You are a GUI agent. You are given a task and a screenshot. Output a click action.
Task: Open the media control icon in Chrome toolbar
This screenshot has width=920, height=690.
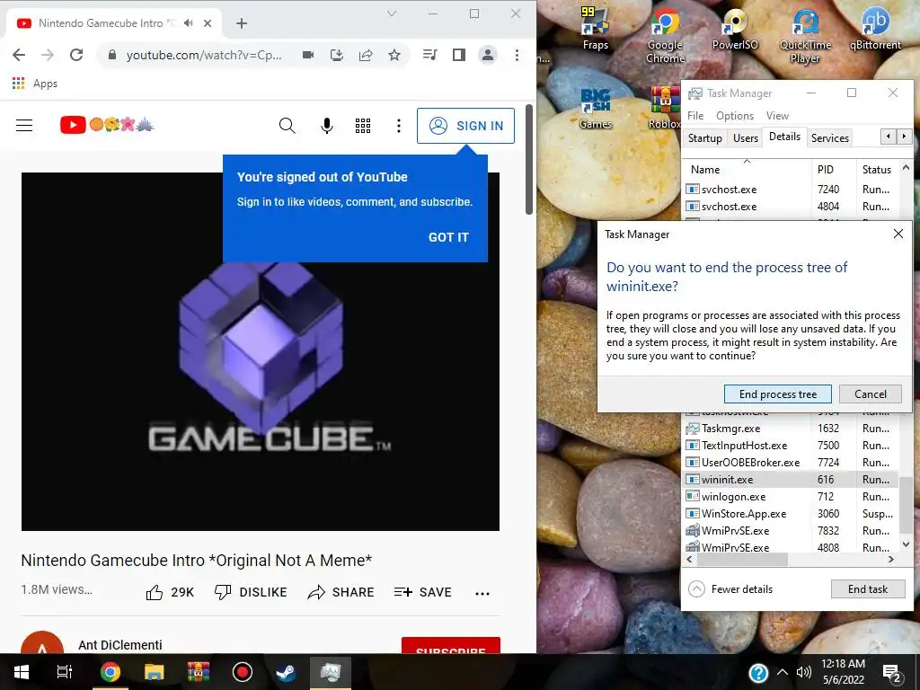pyautogui.click(x=430, y=55)
